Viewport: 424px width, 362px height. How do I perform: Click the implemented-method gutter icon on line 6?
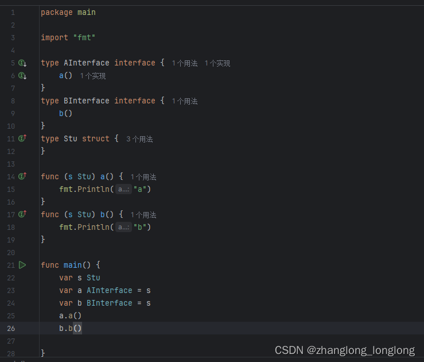(22, 75)
